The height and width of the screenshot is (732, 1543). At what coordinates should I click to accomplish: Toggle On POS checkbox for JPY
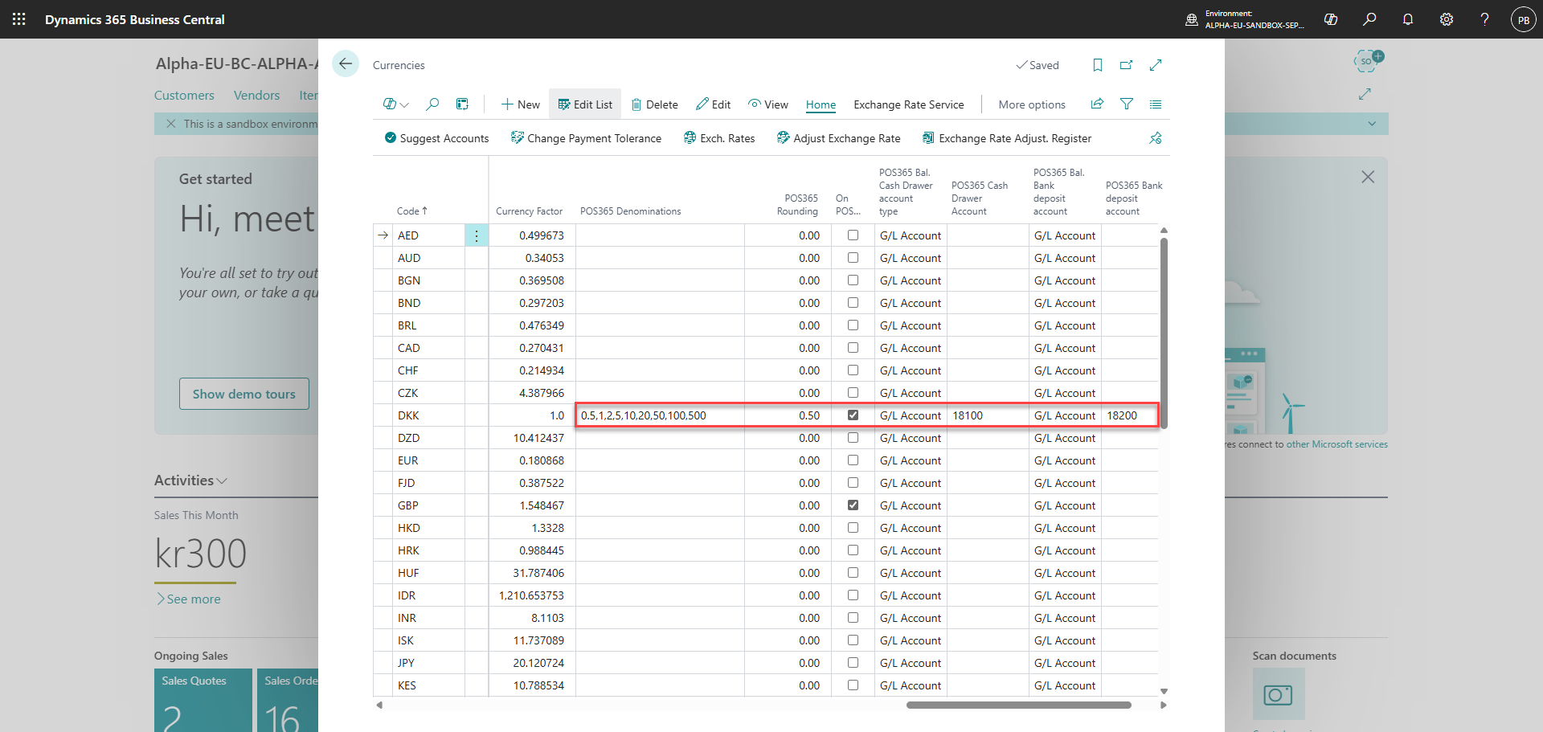coord(853,663)
